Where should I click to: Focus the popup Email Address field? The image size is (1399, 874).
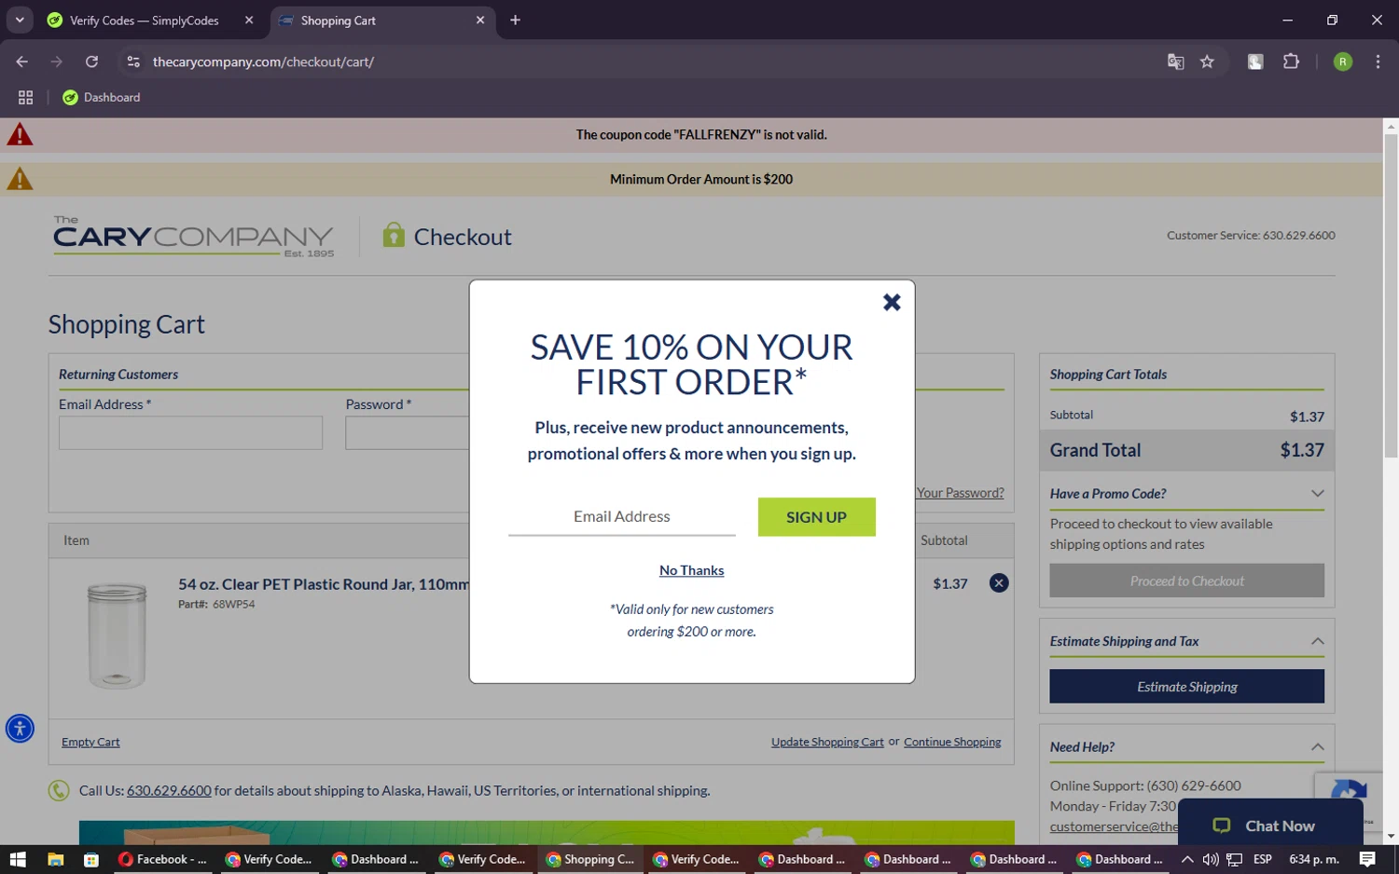[x=621, y=516]
